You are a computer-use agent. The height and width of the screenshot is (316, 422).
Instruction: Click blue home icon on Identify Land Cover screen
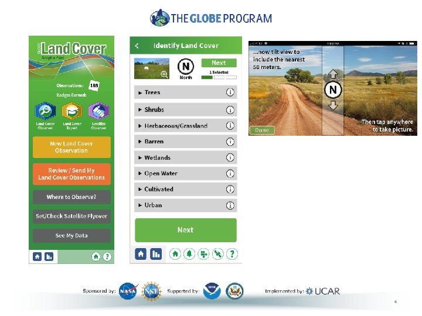[x=141, y=254]
